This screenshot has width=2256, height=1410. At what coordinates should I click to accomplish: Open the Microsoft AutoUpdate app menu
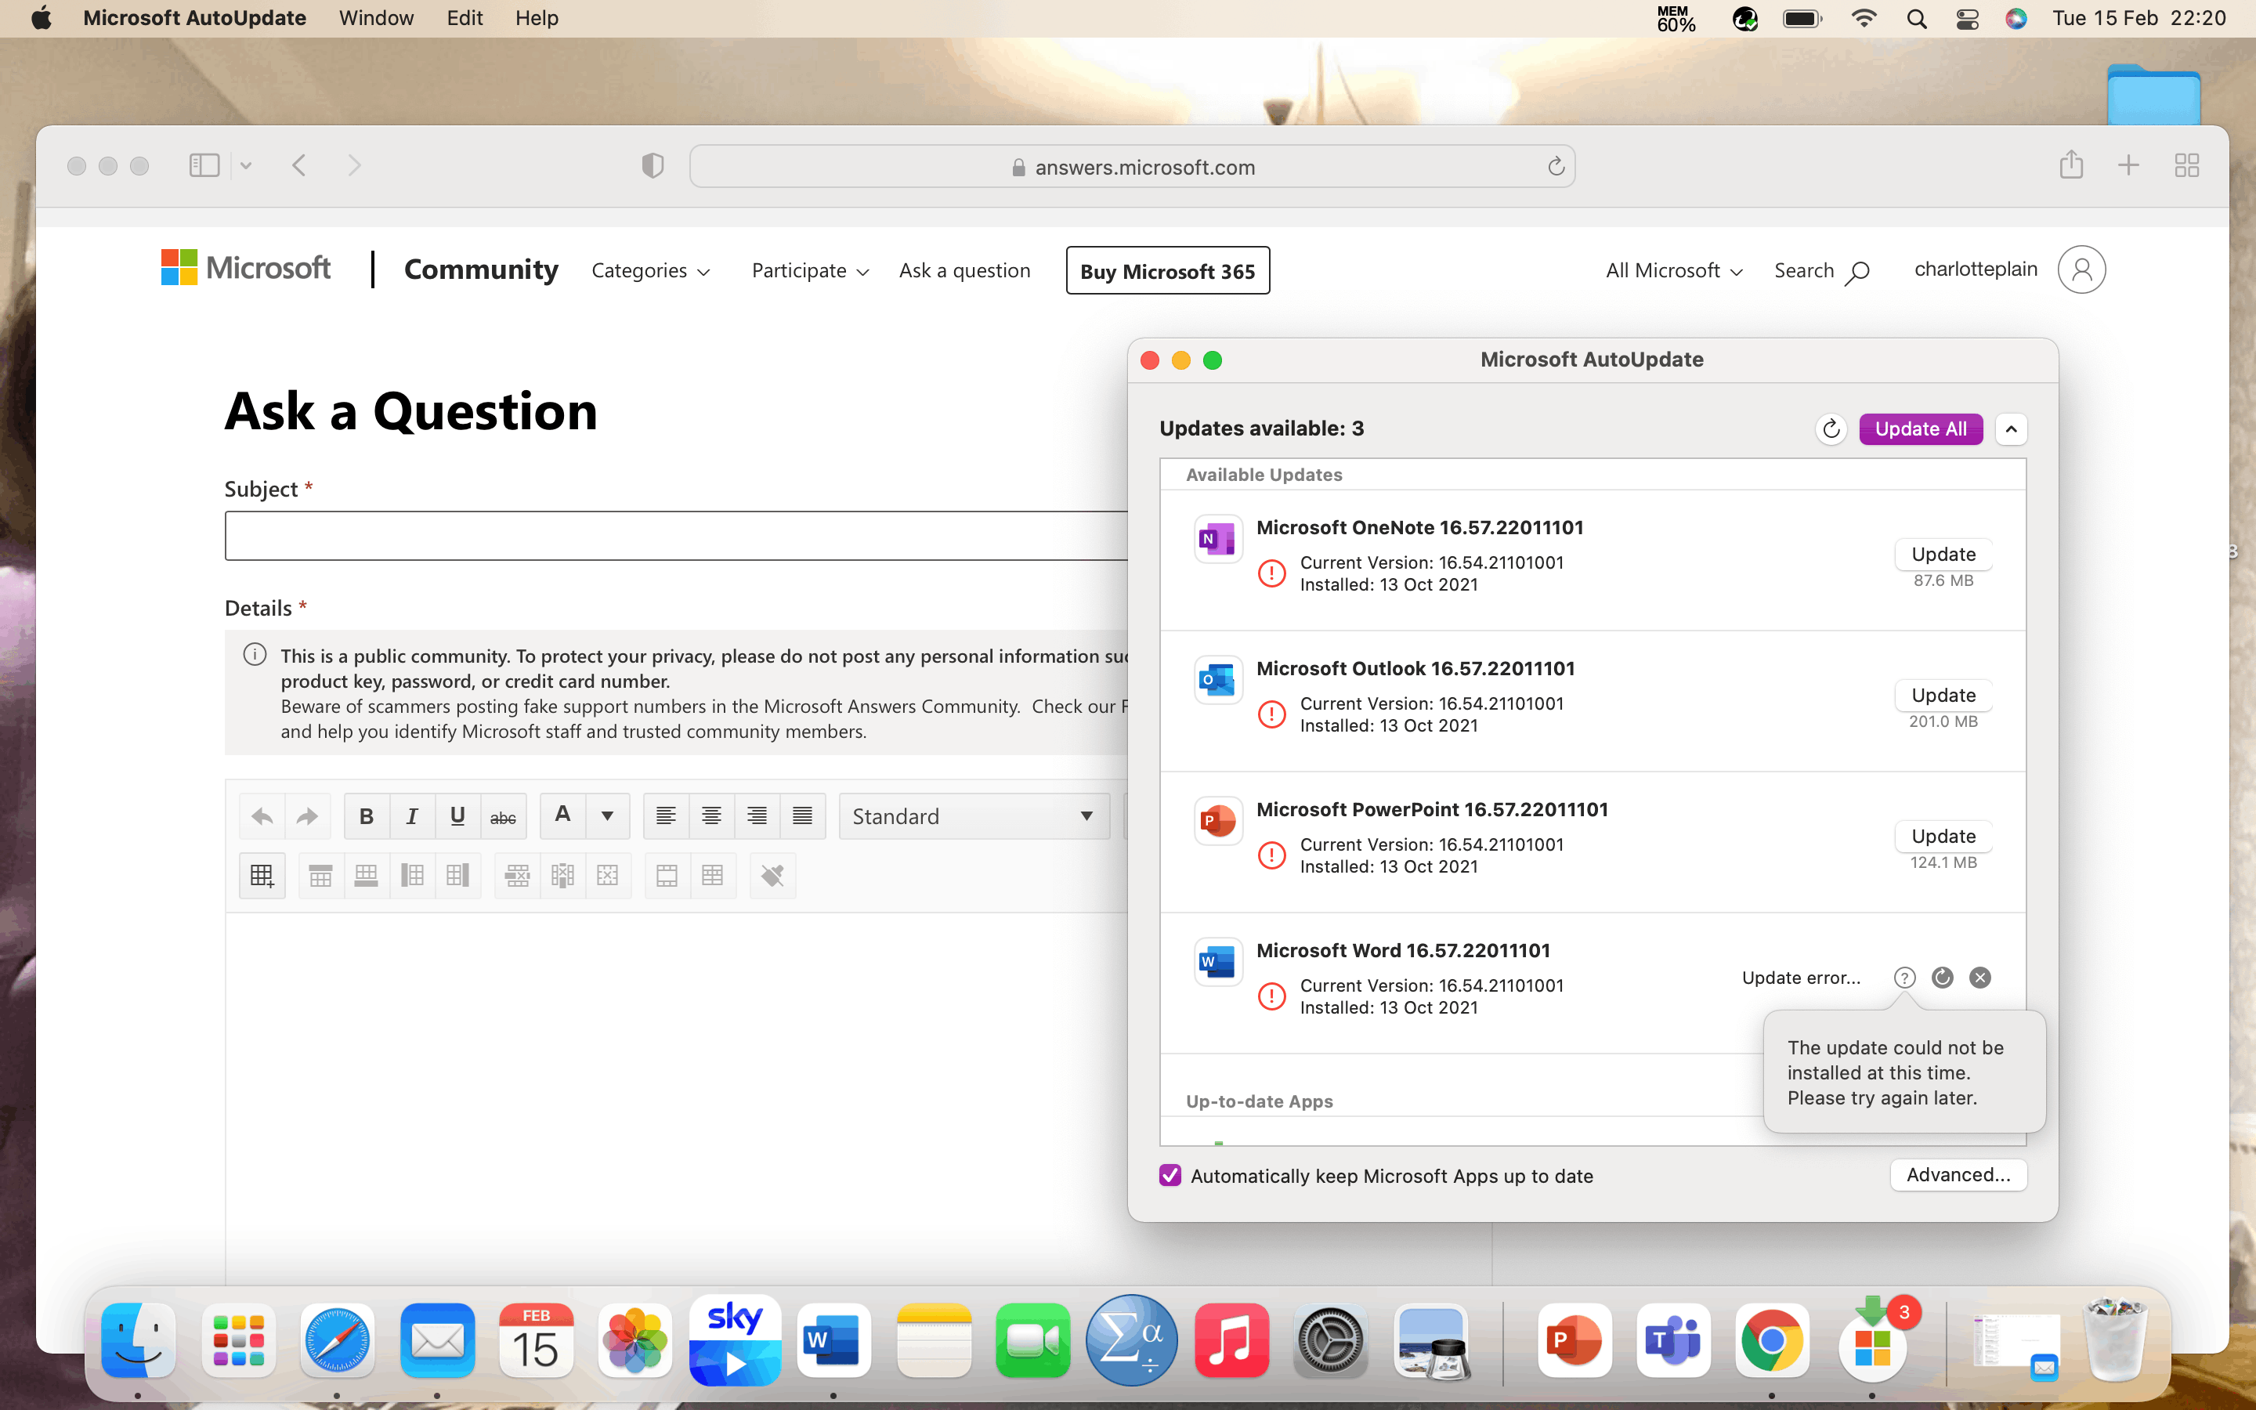pyautogui.click(x=194, y=18)
